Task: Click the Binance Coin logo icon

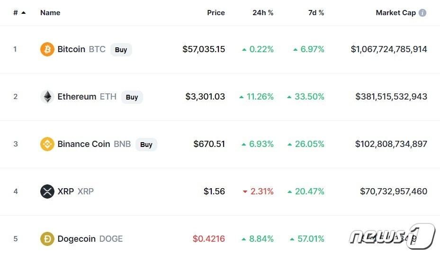Action: [47, 144]
